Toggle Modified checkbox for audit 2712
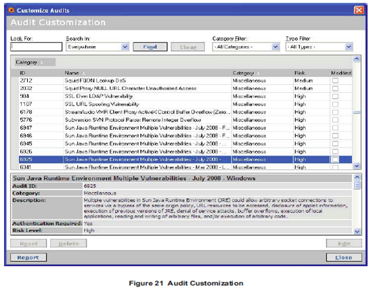This screenshot has height=289, width=375. tap(335, 81)
